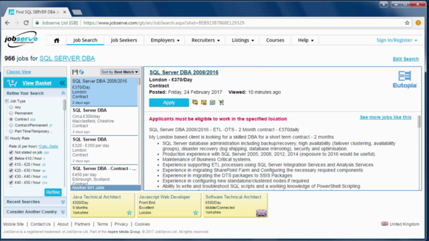
Task: Click the shopping basket cart icon
Action: coord(12,83)
